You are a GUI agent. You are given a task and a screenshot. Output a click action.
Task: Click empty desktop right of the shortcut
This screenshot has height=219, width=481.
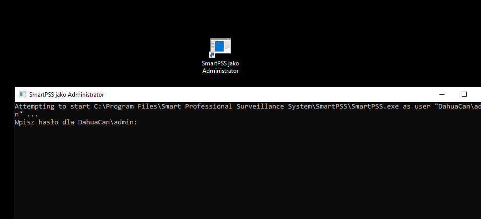346,50
